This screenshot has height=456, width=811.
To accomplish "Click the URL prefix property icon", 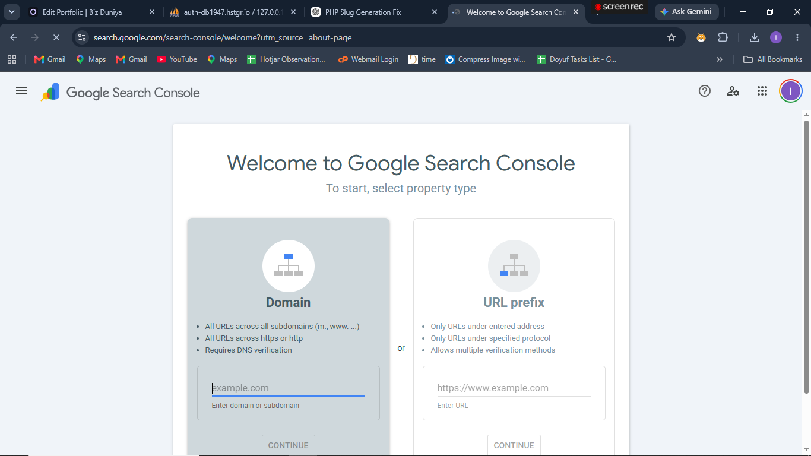I will click(514, 266).
